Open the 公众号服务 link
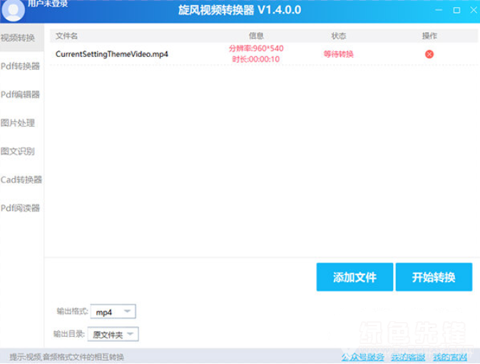 pos(363,356)
